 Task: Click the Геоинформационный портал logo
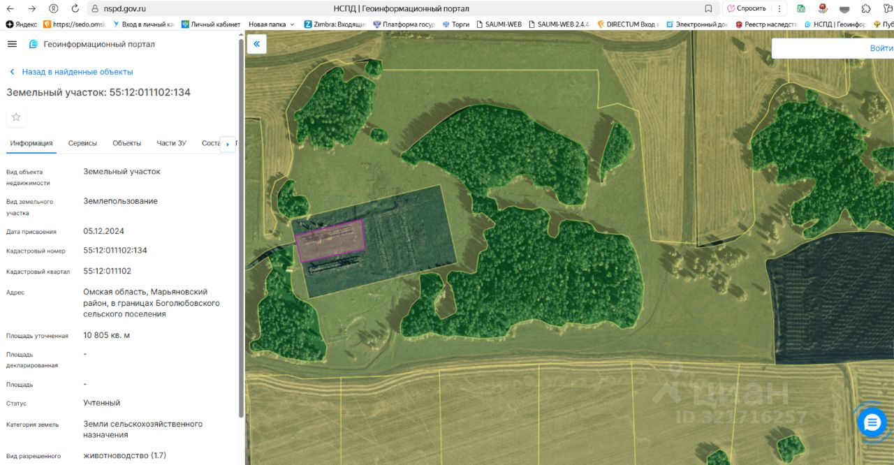91,44
